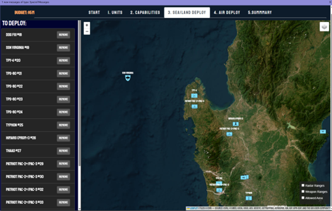Remove Patriot PAC-2+/PAC-3 #32 from list
The image size is (332, 211).
pyautogui.click(x=63, y=189)
